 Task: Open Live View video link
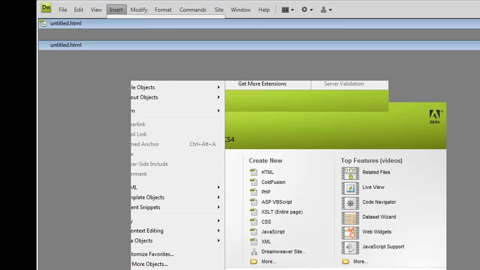(373, 187)
